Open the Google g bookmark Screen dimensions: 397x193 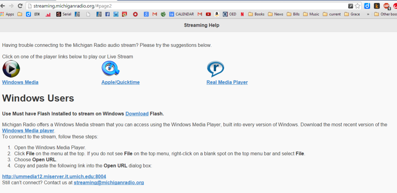pos(146,14)
